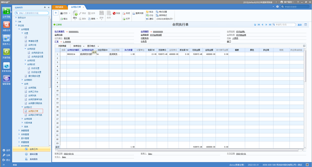The height and width of the screenshot is (167, 312).
Task: Go to previous record arrow
Action: coord(263,24)
